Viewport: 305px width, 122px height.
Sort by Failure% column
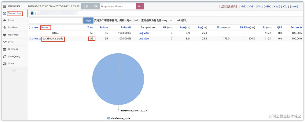[126, 27]
